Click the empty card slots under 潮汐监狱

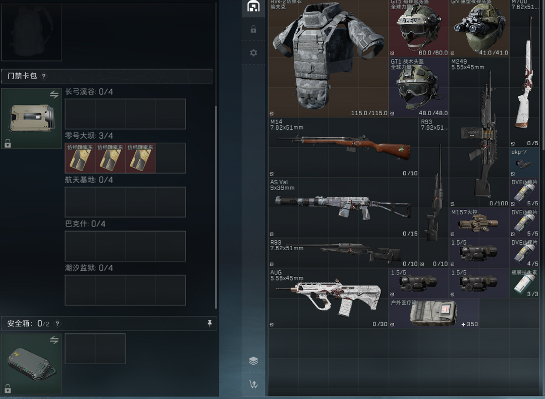(125, 290)
